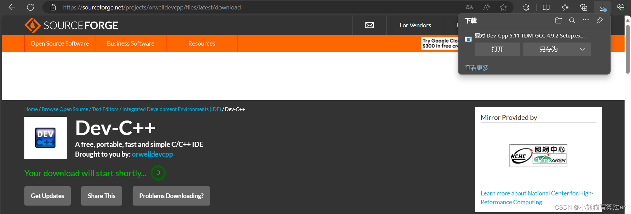The image size is (631, 214).
Task: Open browser essentials heart icon
Action: [621, 7]
